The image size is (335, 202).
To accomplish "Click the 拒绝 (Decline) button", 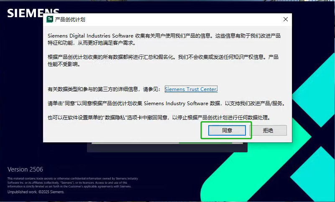I will tap(268, 130).
